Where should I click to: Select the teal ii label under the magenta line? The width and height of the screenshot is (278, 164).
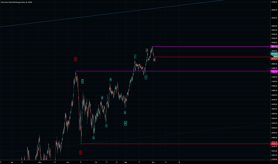point(146,77)
